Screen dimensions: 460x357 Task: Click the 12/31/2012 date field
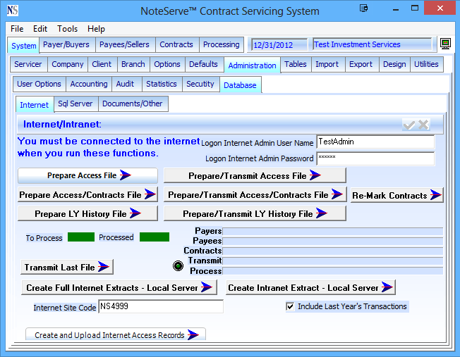[279, 44]
